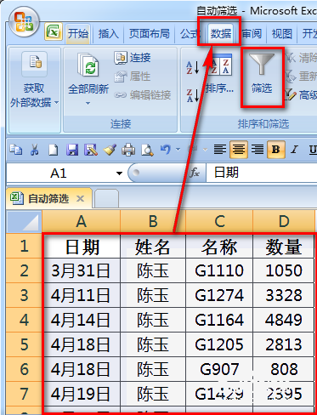Click cell containing 4849

(x=284, y=320)
